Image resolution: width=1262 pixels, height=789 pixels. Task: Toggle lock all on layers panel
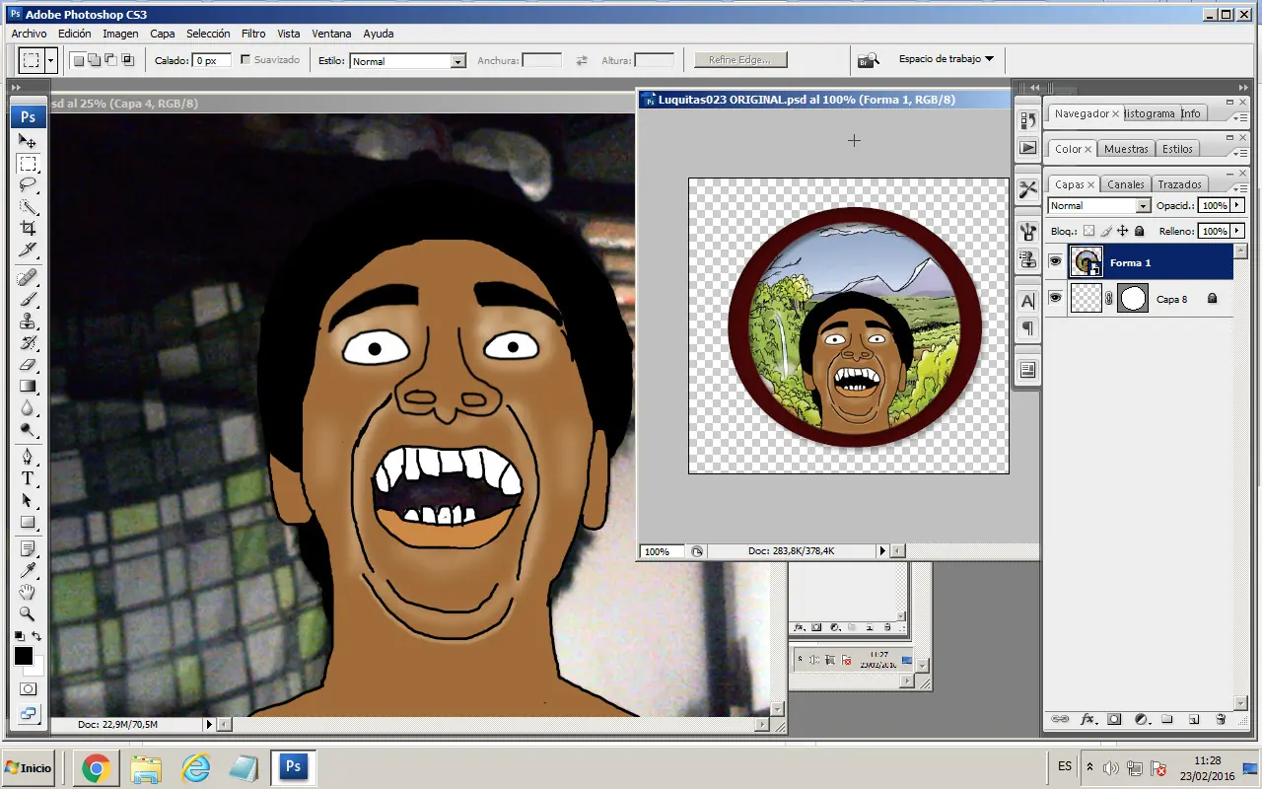click(1140, 231)
